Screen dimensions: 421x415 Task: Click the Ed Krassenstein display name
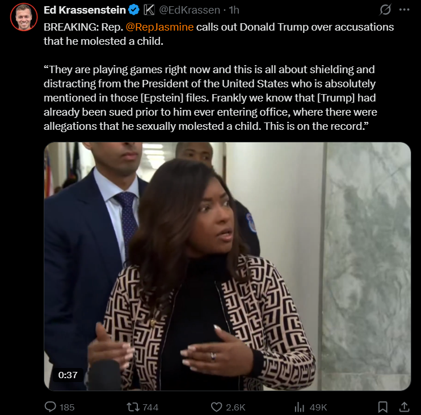point(85,10)
